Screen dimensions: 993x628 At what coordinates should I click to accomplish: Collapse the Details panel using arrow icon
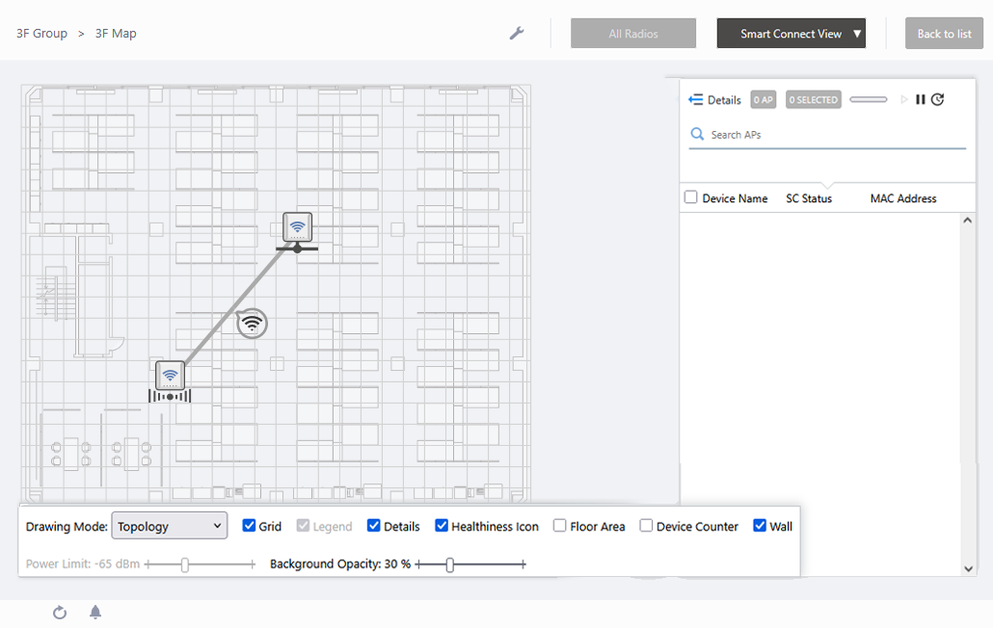pos(695,100)
